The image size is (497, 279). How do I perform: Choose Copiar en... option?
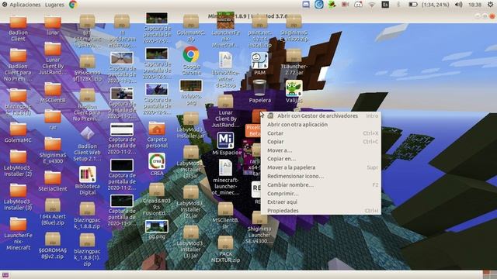click(321, 159)
